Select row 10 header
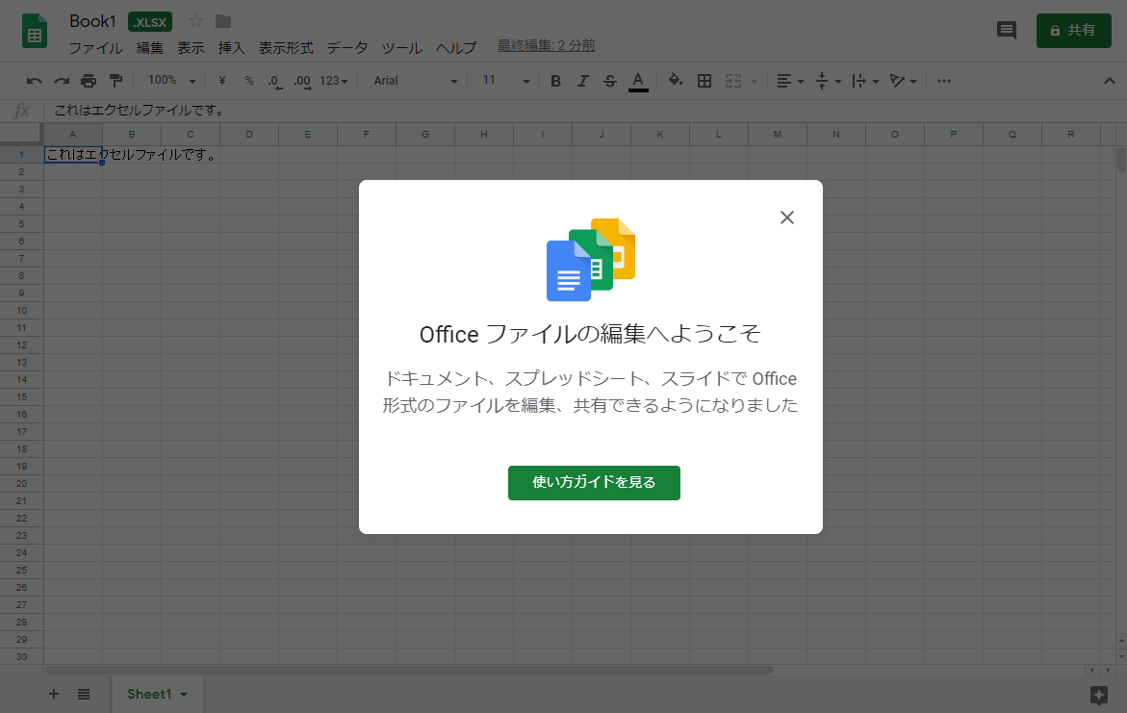 click(21, 311)
